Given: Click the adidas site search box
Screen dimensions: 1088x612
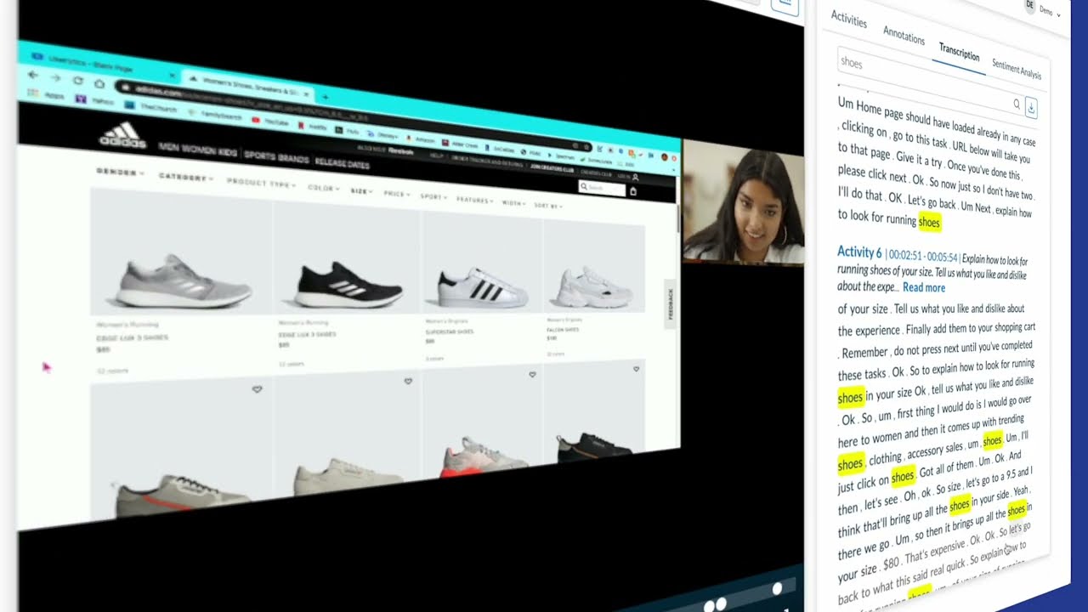Looking at the screenshot, I should click(602, 187).
